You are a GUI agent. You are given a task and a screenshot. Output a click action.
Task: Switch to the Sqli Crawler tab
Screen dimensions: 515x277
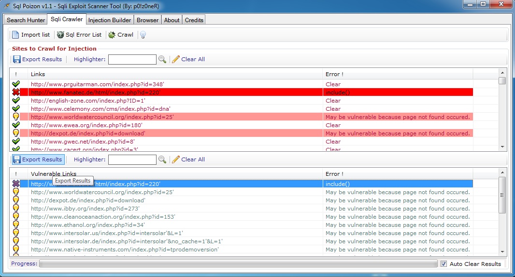pos(67,19)
